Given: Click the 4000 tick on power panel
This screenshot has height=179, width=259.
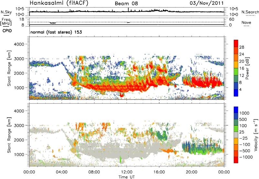Looking at the screenshot, I should tap(19, 44).
